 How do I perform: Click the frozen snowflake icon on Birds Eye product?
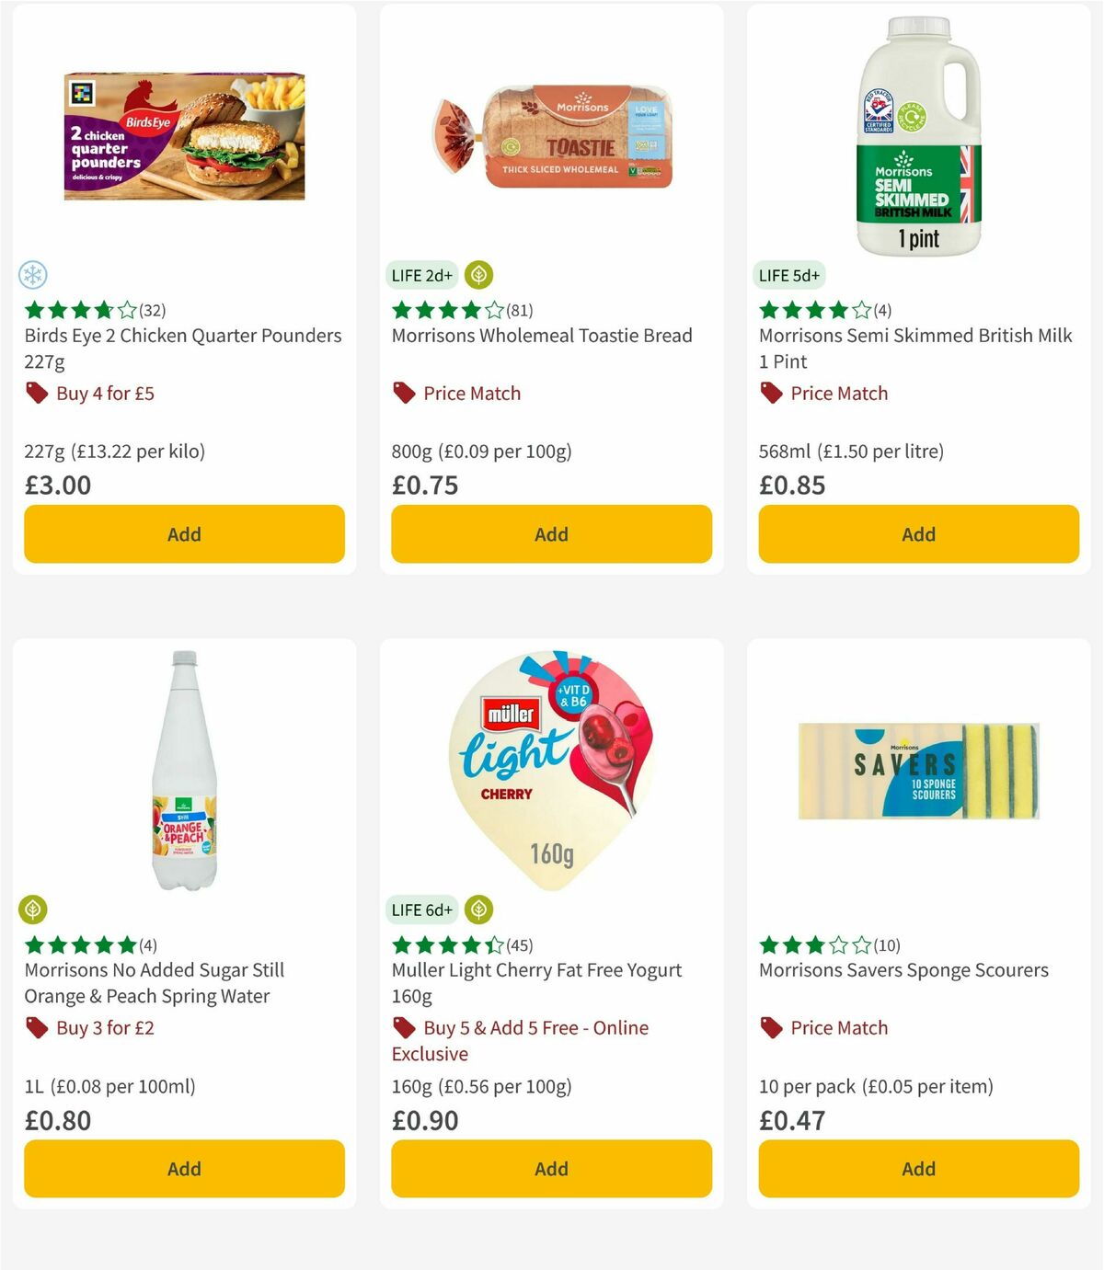[35, 274]
